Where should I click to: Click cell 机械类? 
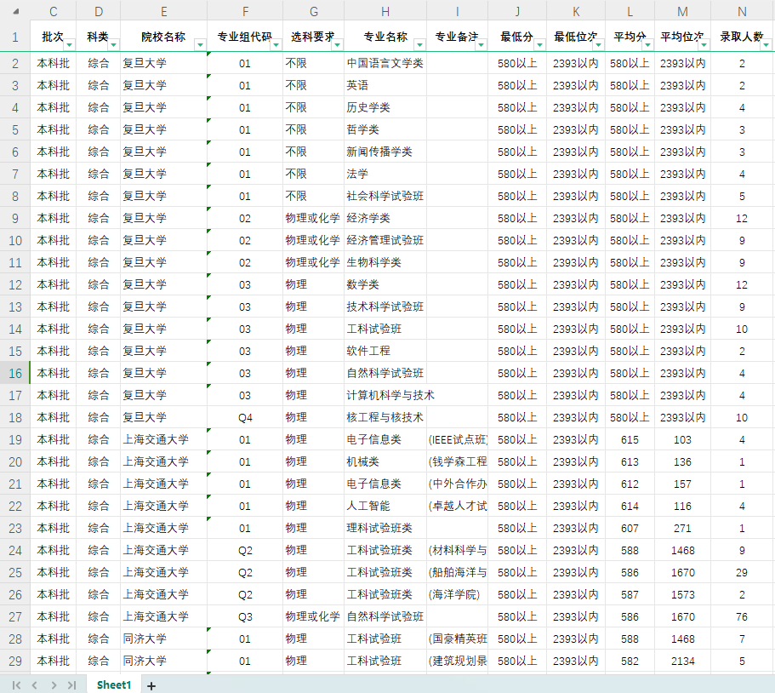[385, 461]
